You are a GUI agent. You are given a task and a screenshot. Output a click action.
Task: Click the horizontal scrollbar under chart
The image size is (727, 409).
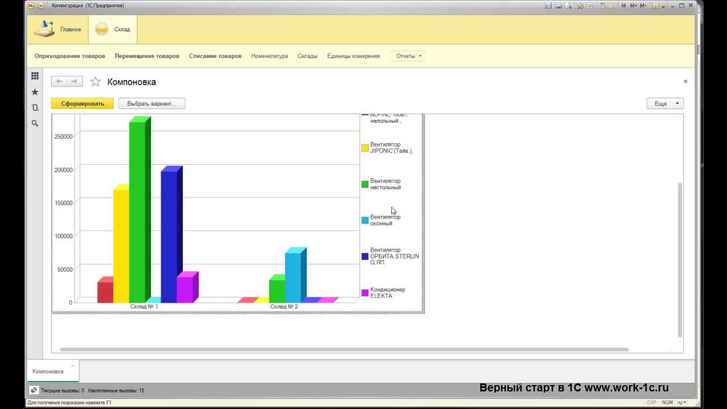[344, 349]
